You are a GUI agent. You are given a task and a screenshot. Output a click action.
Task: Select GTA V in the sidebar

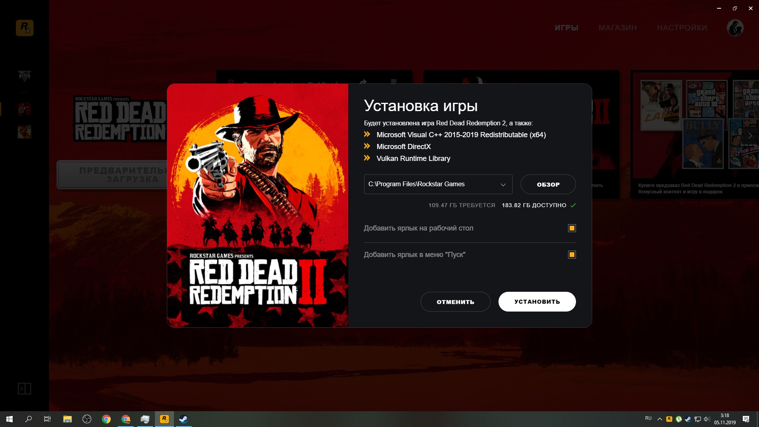(x=25, y=75)
